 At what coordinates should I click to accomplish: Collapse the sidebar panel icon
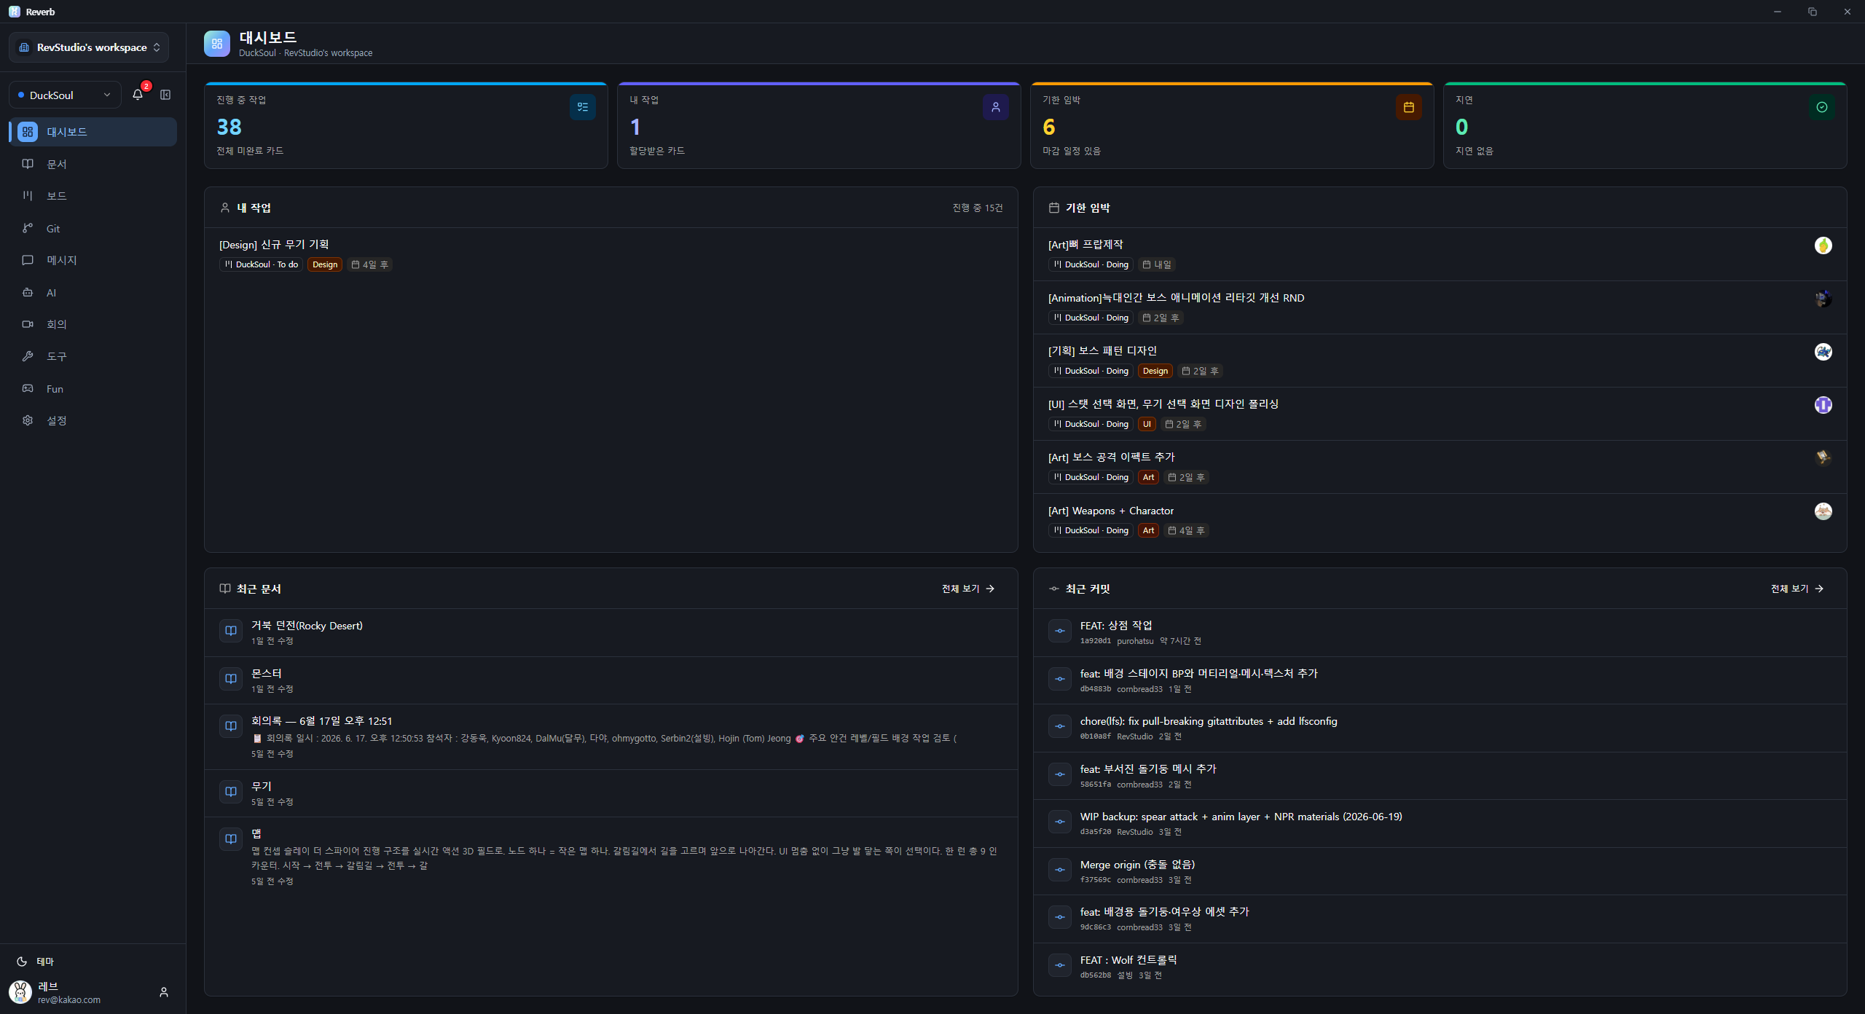point(165,95)
